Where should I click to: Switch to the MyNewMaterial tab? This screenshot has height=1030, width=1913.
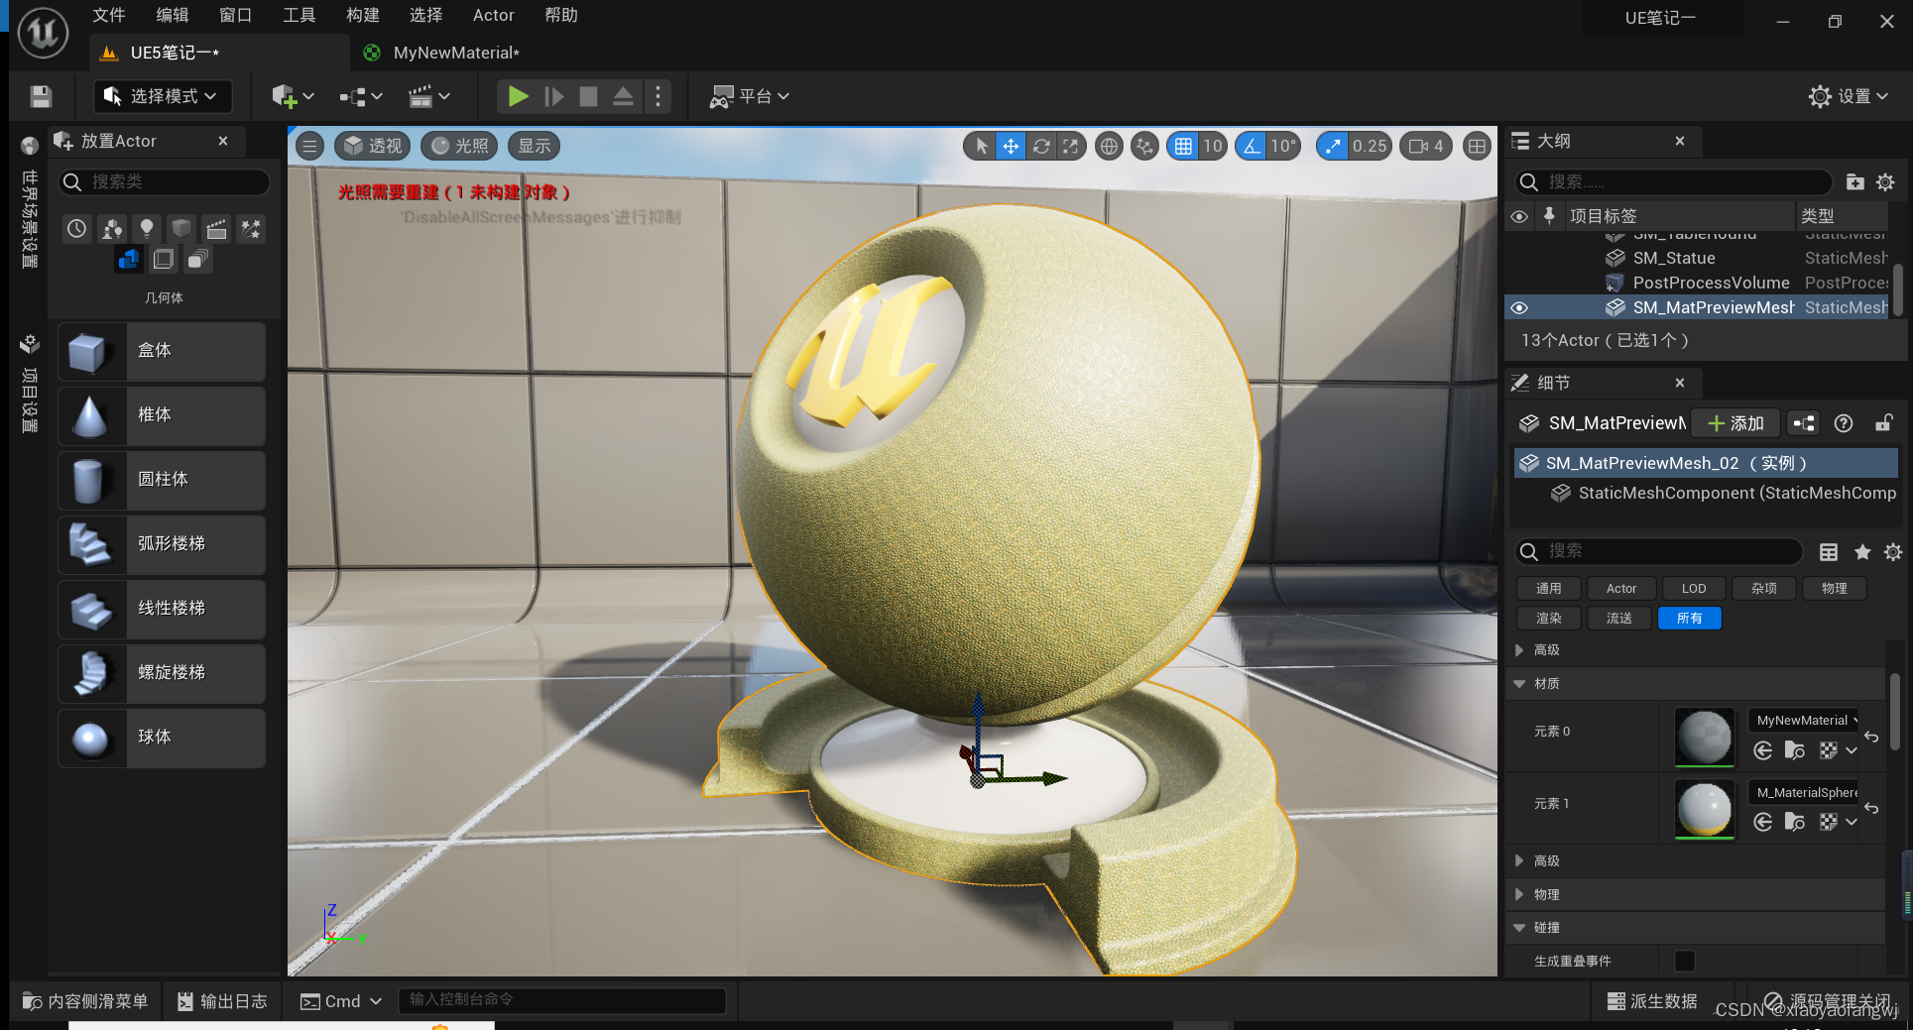[x=455, y=53]
